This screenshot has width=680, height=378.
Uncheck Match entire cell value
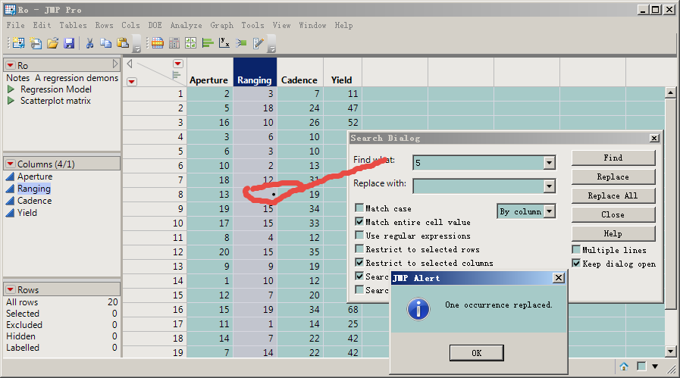(x=359, y=222)
